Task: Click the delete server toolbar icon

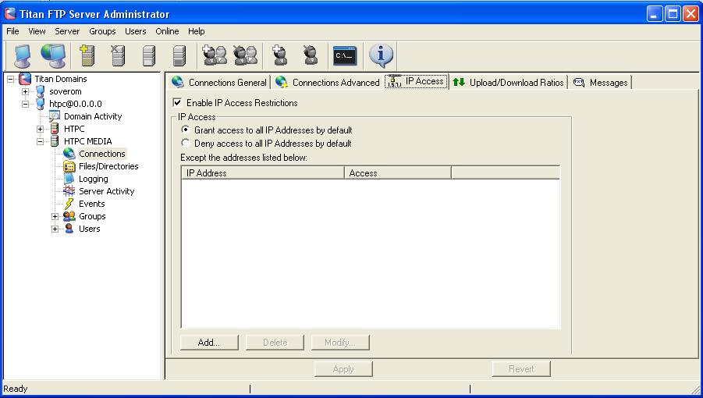Action: pyautogui.click(x=118, y=55)
